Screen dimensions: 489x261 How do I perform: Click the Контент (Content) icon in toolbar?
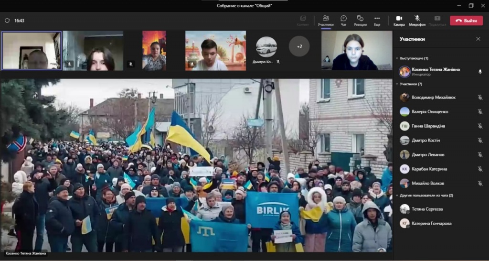tap(303, 21)
